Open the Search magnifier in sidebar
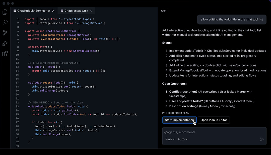The width and height of the screenshot is (271, 155). point(5,22)
